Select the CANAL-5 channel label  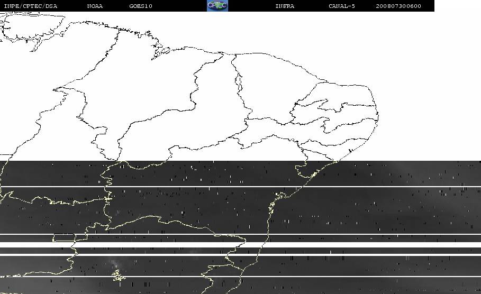click(341, 6)
